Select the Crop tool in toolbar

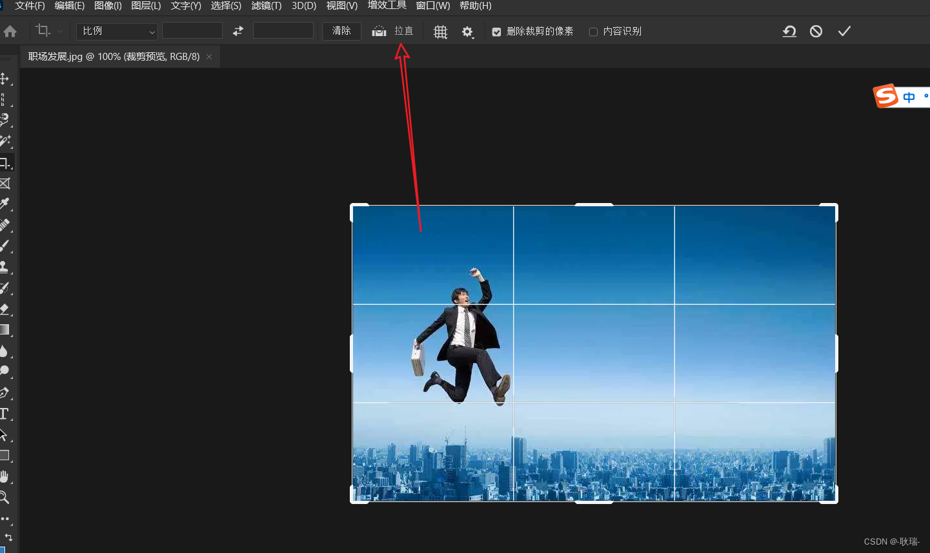click(x=5, y=162)
